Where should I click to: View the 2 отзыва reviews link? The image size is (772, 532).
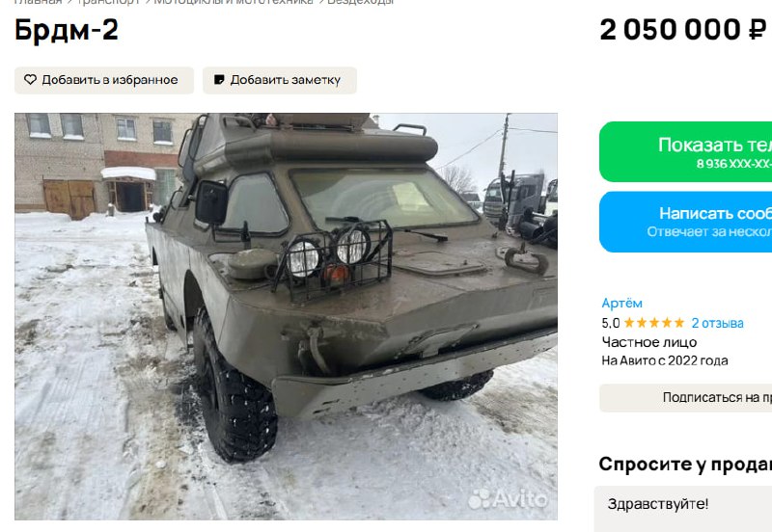(x=717, y=323)
